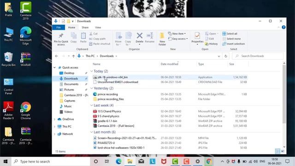Refresh the Downloads folder view

click(x=226, y=56)
